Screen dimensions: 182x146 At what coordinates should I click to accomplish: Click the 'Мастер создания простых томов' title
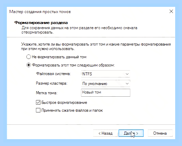point(40,12)
